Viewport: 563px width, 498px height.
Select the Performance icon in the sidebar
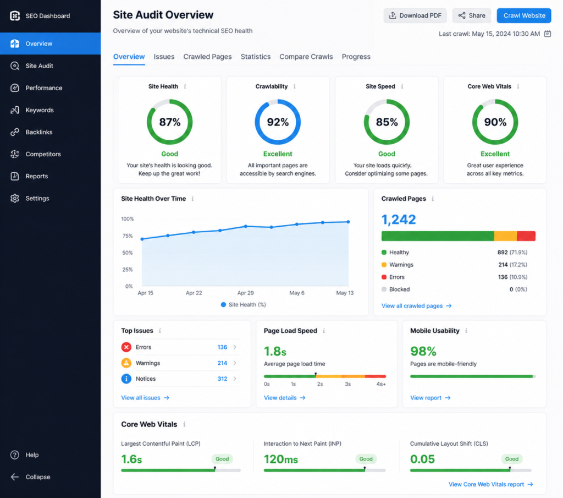coord(16,87)
